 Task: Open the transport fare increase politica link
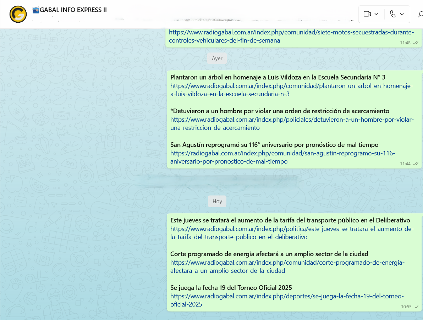coord(291,233)
